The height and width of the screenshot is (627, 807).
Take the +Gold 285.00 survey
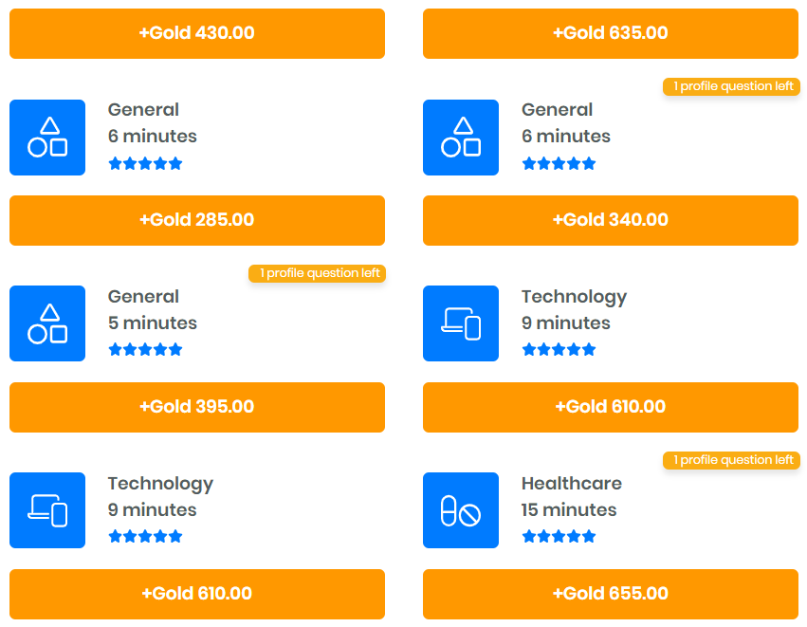click(x=197, y=220)
